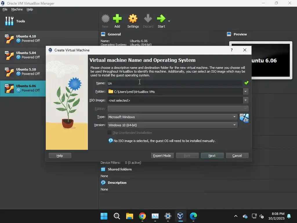Click the Shared folders section icon
297x223 pixels.
(x=103, y=169)
